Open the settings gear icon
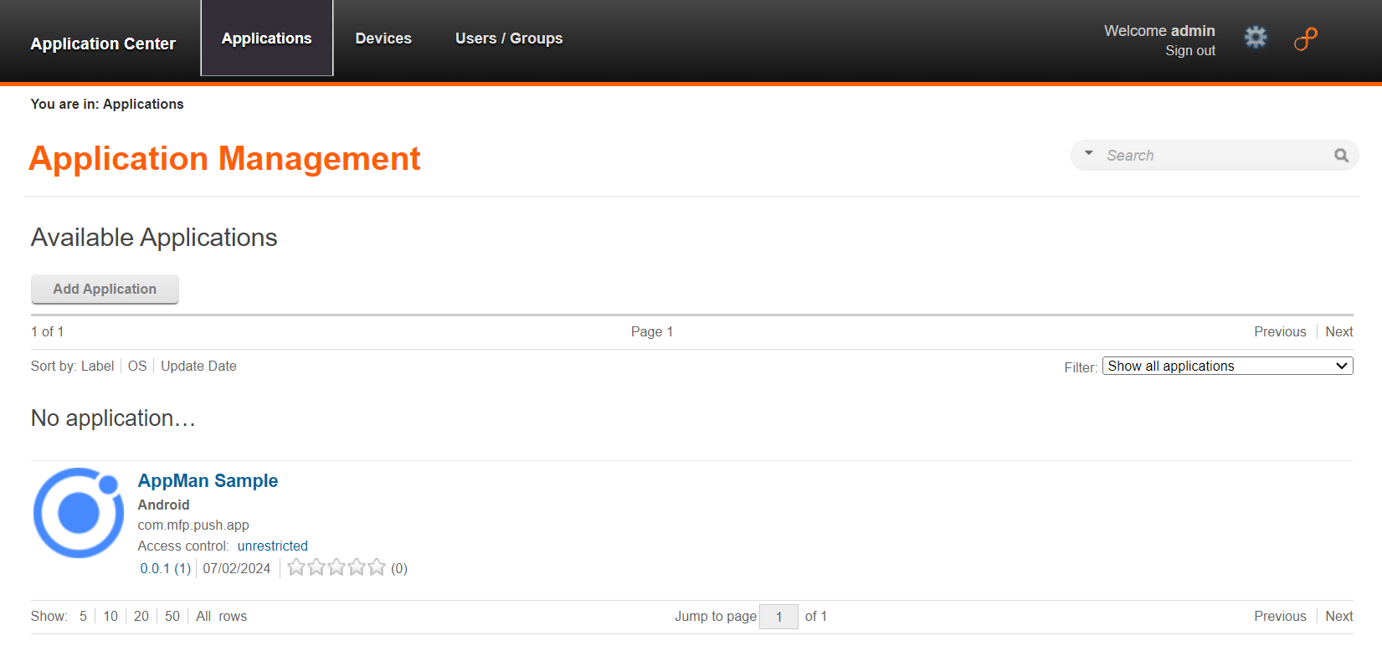The width and height of the screenshot is (1382, 646). 1255,38
